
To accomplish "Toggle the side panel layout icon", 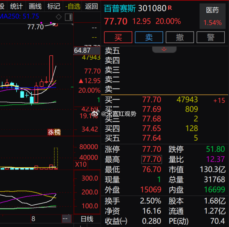I will point(69,17).
